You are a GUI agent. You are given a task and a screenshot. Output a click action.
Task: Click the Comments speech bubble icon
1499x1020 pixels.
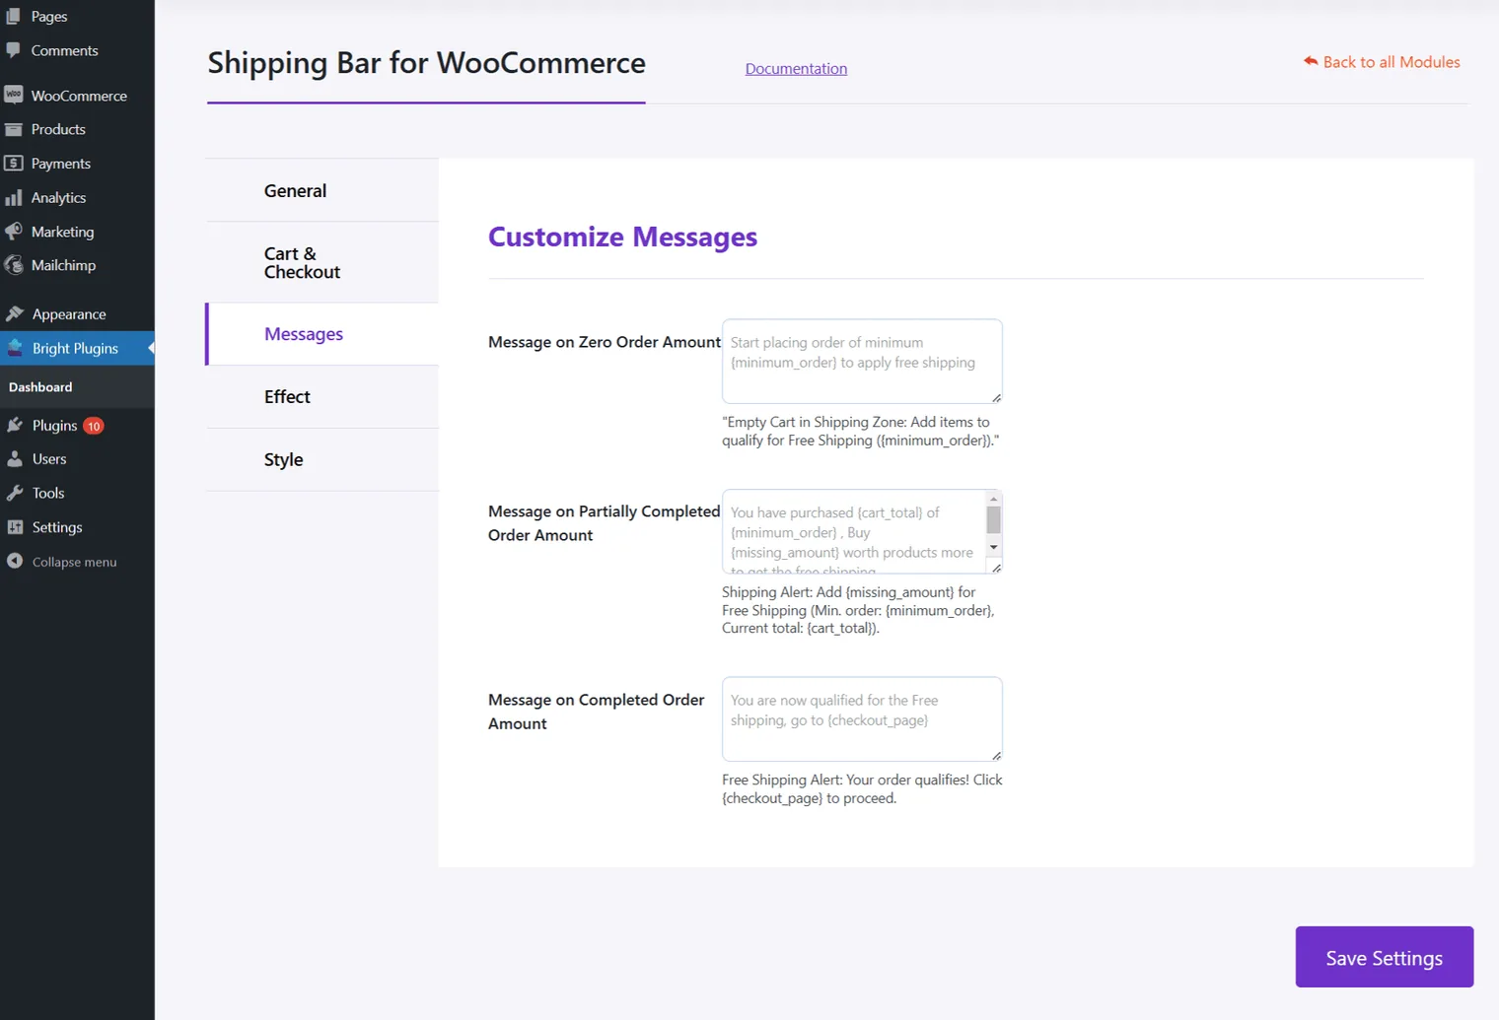point(14,50)
